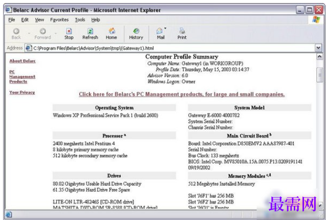Viewport: 326px width, 220px height.
Task: Click the Windows flag logo
Action: pyautogui.click(x=316, y=19)
